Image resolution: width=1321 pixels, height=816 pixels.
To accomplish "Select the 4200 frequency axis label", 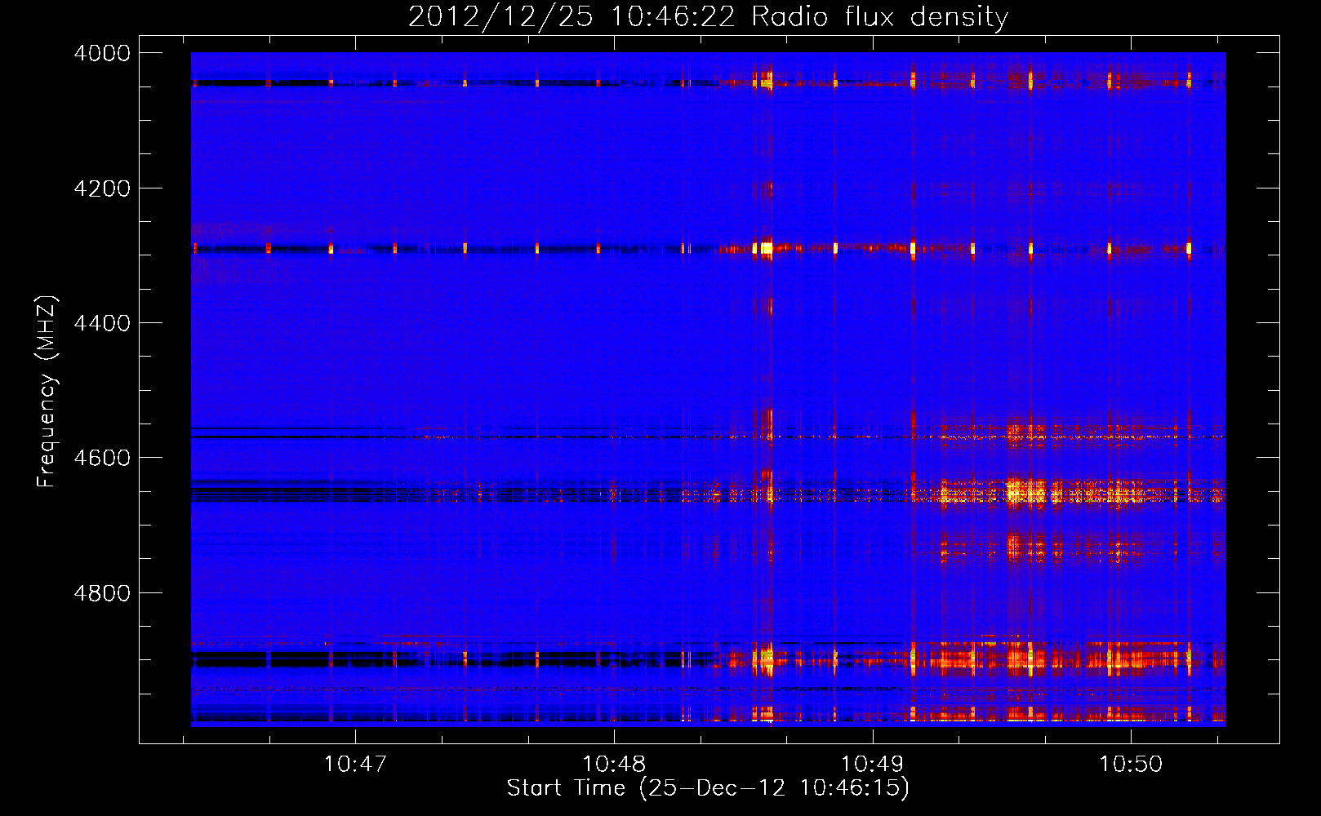I will (x=102, y=188).
